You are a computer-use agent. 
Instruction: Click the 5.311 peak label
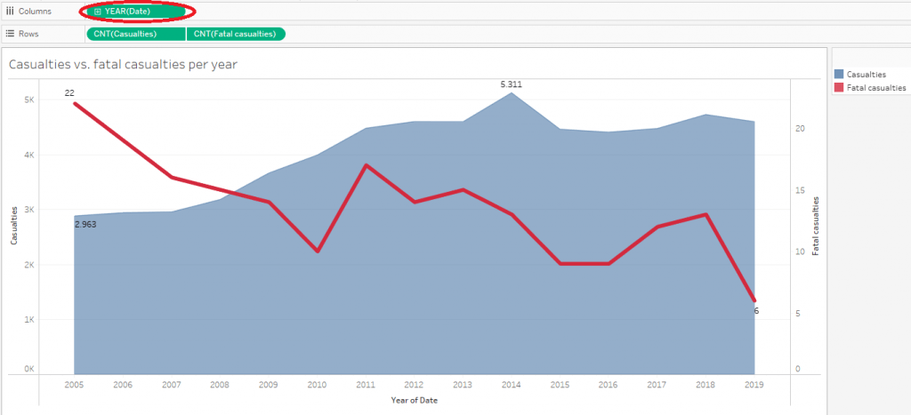(x=511, y=84)
